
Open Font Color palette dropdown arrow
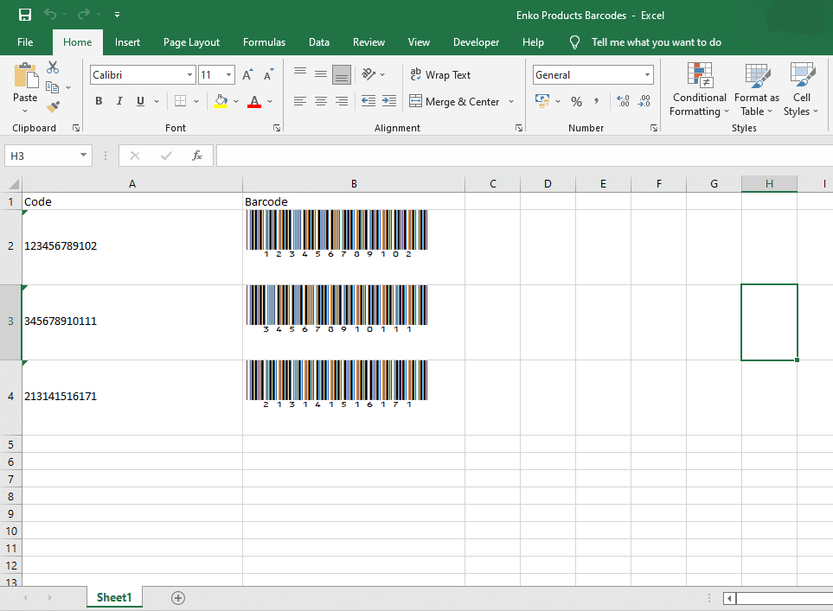coord(270,101)
